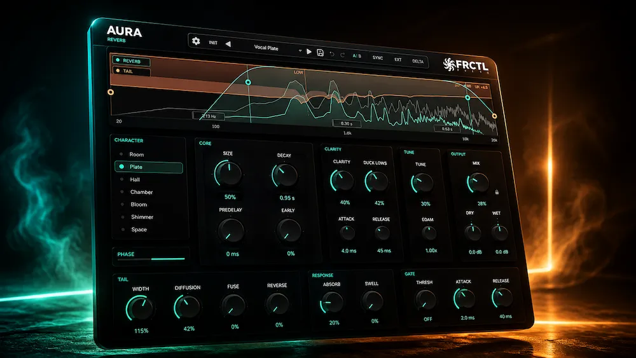
Task: Click the 'OFF' Thresh value
Action: coord(428,319)
